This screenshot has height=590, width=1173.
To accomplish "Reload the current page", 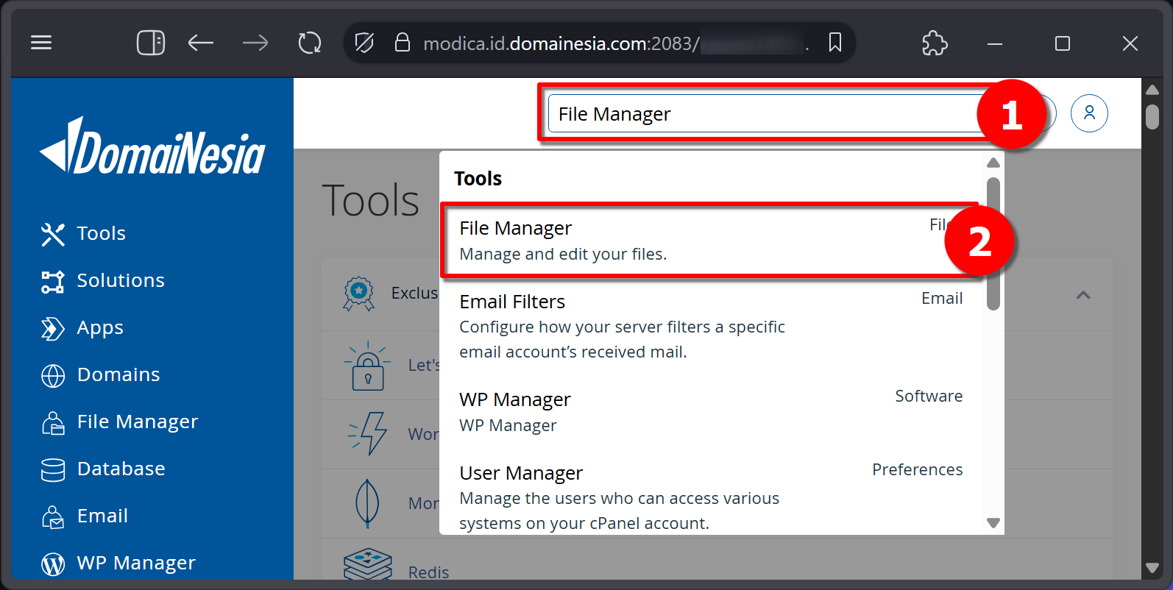I will point(310,43).
